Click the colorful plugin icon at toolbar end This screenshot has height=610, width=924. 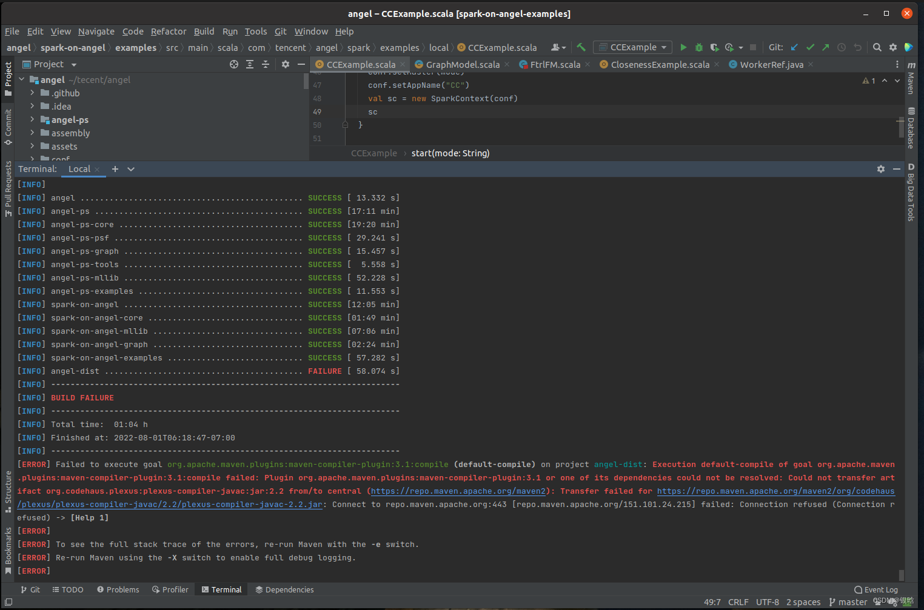coord(909,47)
